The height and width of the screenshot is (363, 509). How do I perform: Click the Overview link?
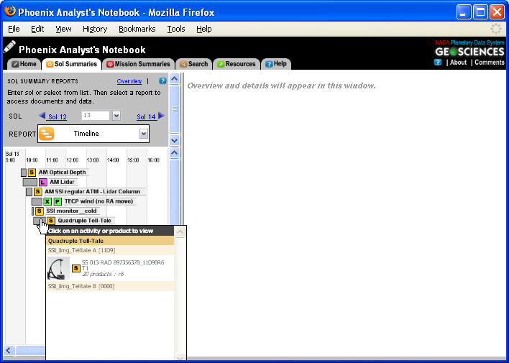tap(129, 81)
